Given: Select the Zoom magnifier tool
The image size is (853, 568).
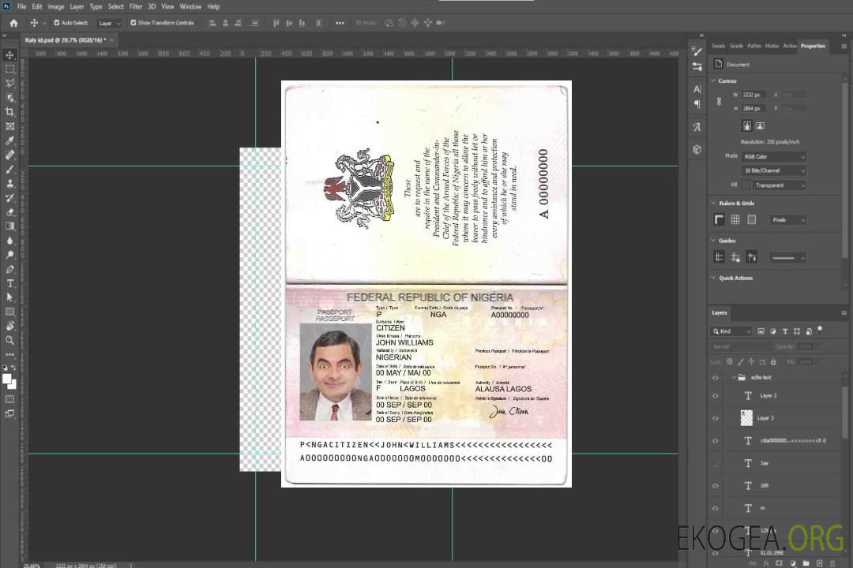Looking at the screenshot, I should coord(9,340).
